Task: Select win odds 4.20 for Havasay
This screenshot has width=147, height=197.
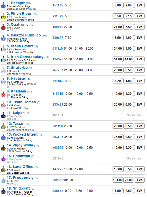Action: (118, 81)
